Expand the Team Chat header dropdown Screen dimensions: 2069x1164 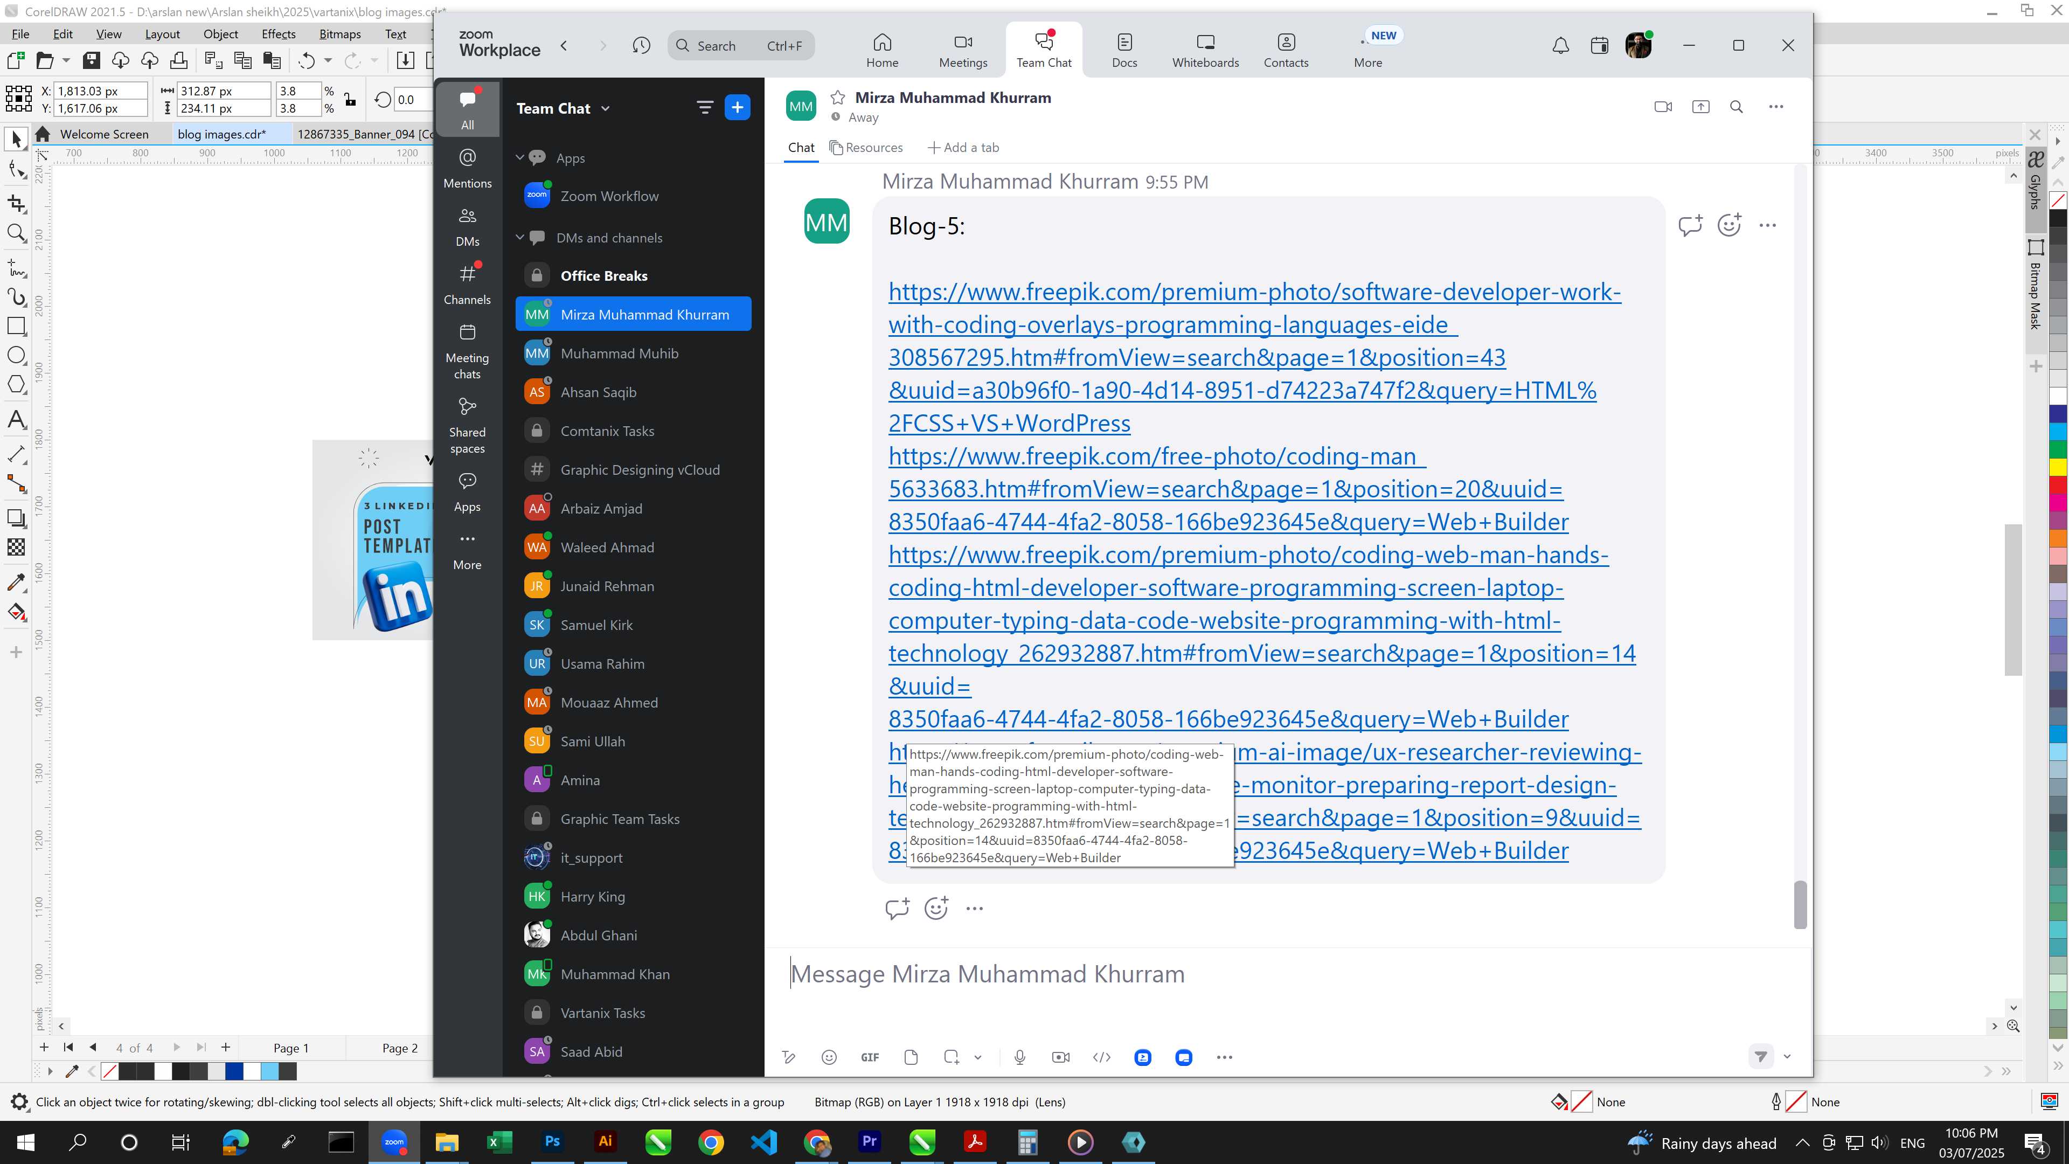tap(606, 108)
